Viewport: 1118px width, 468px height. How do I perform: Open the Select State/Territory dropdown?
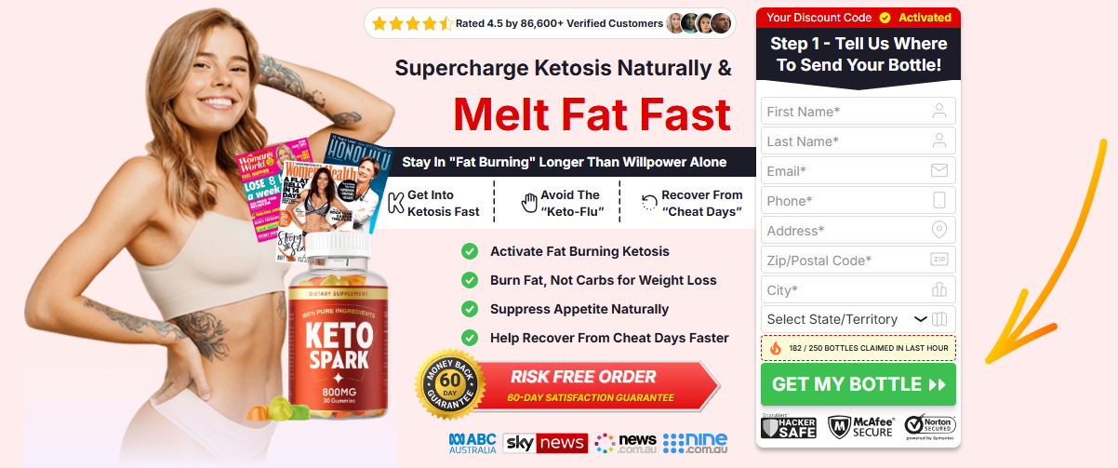(858, 319)
